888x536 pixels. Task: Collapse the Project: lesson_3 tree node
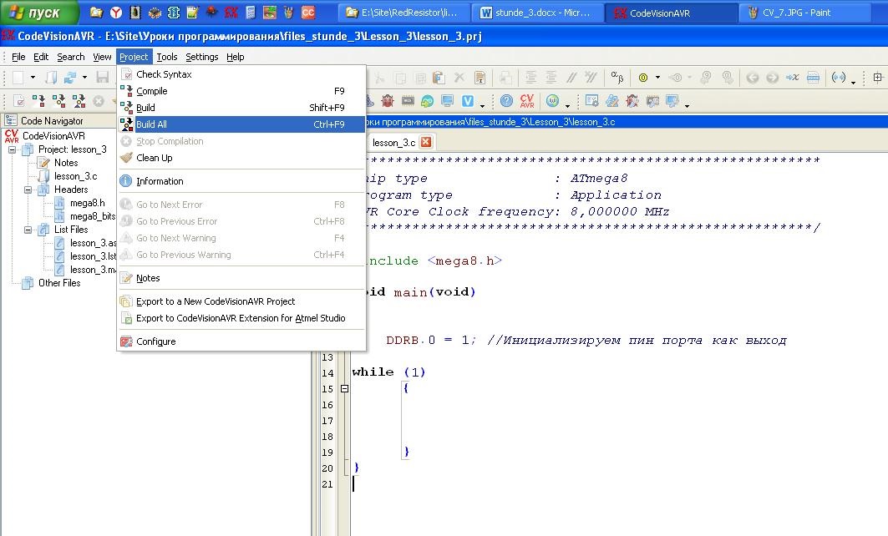pos(13,149)
